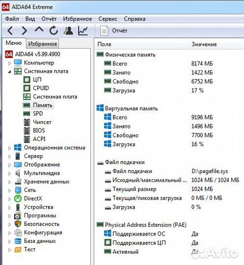The image size is (244, 265).
Task: Click the shield icon beside Безопасность
Action: click(18, 224)
